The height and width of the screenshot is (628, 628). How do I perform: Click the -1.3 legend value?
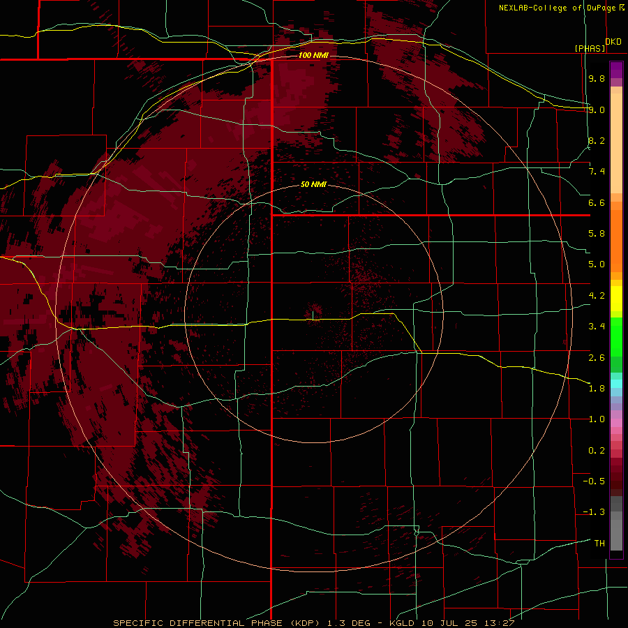tap(594, 512)
